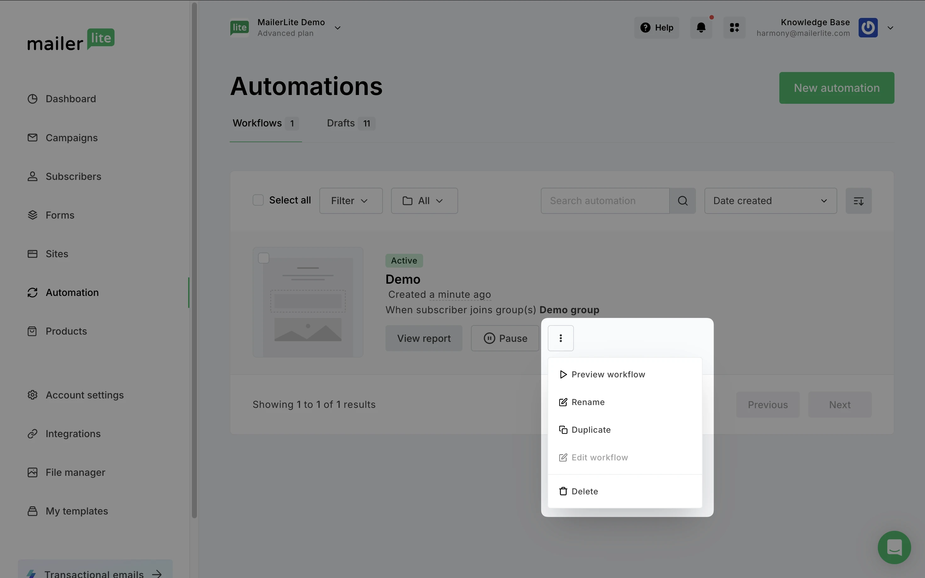
Task: Select Rename from menu
Action: pyautogui.click(x=625, y=402)
